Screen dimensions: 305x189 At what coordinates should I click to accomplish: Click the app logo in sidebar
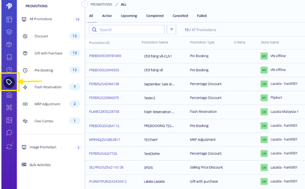pyautogui.click(x=9, y=6)
